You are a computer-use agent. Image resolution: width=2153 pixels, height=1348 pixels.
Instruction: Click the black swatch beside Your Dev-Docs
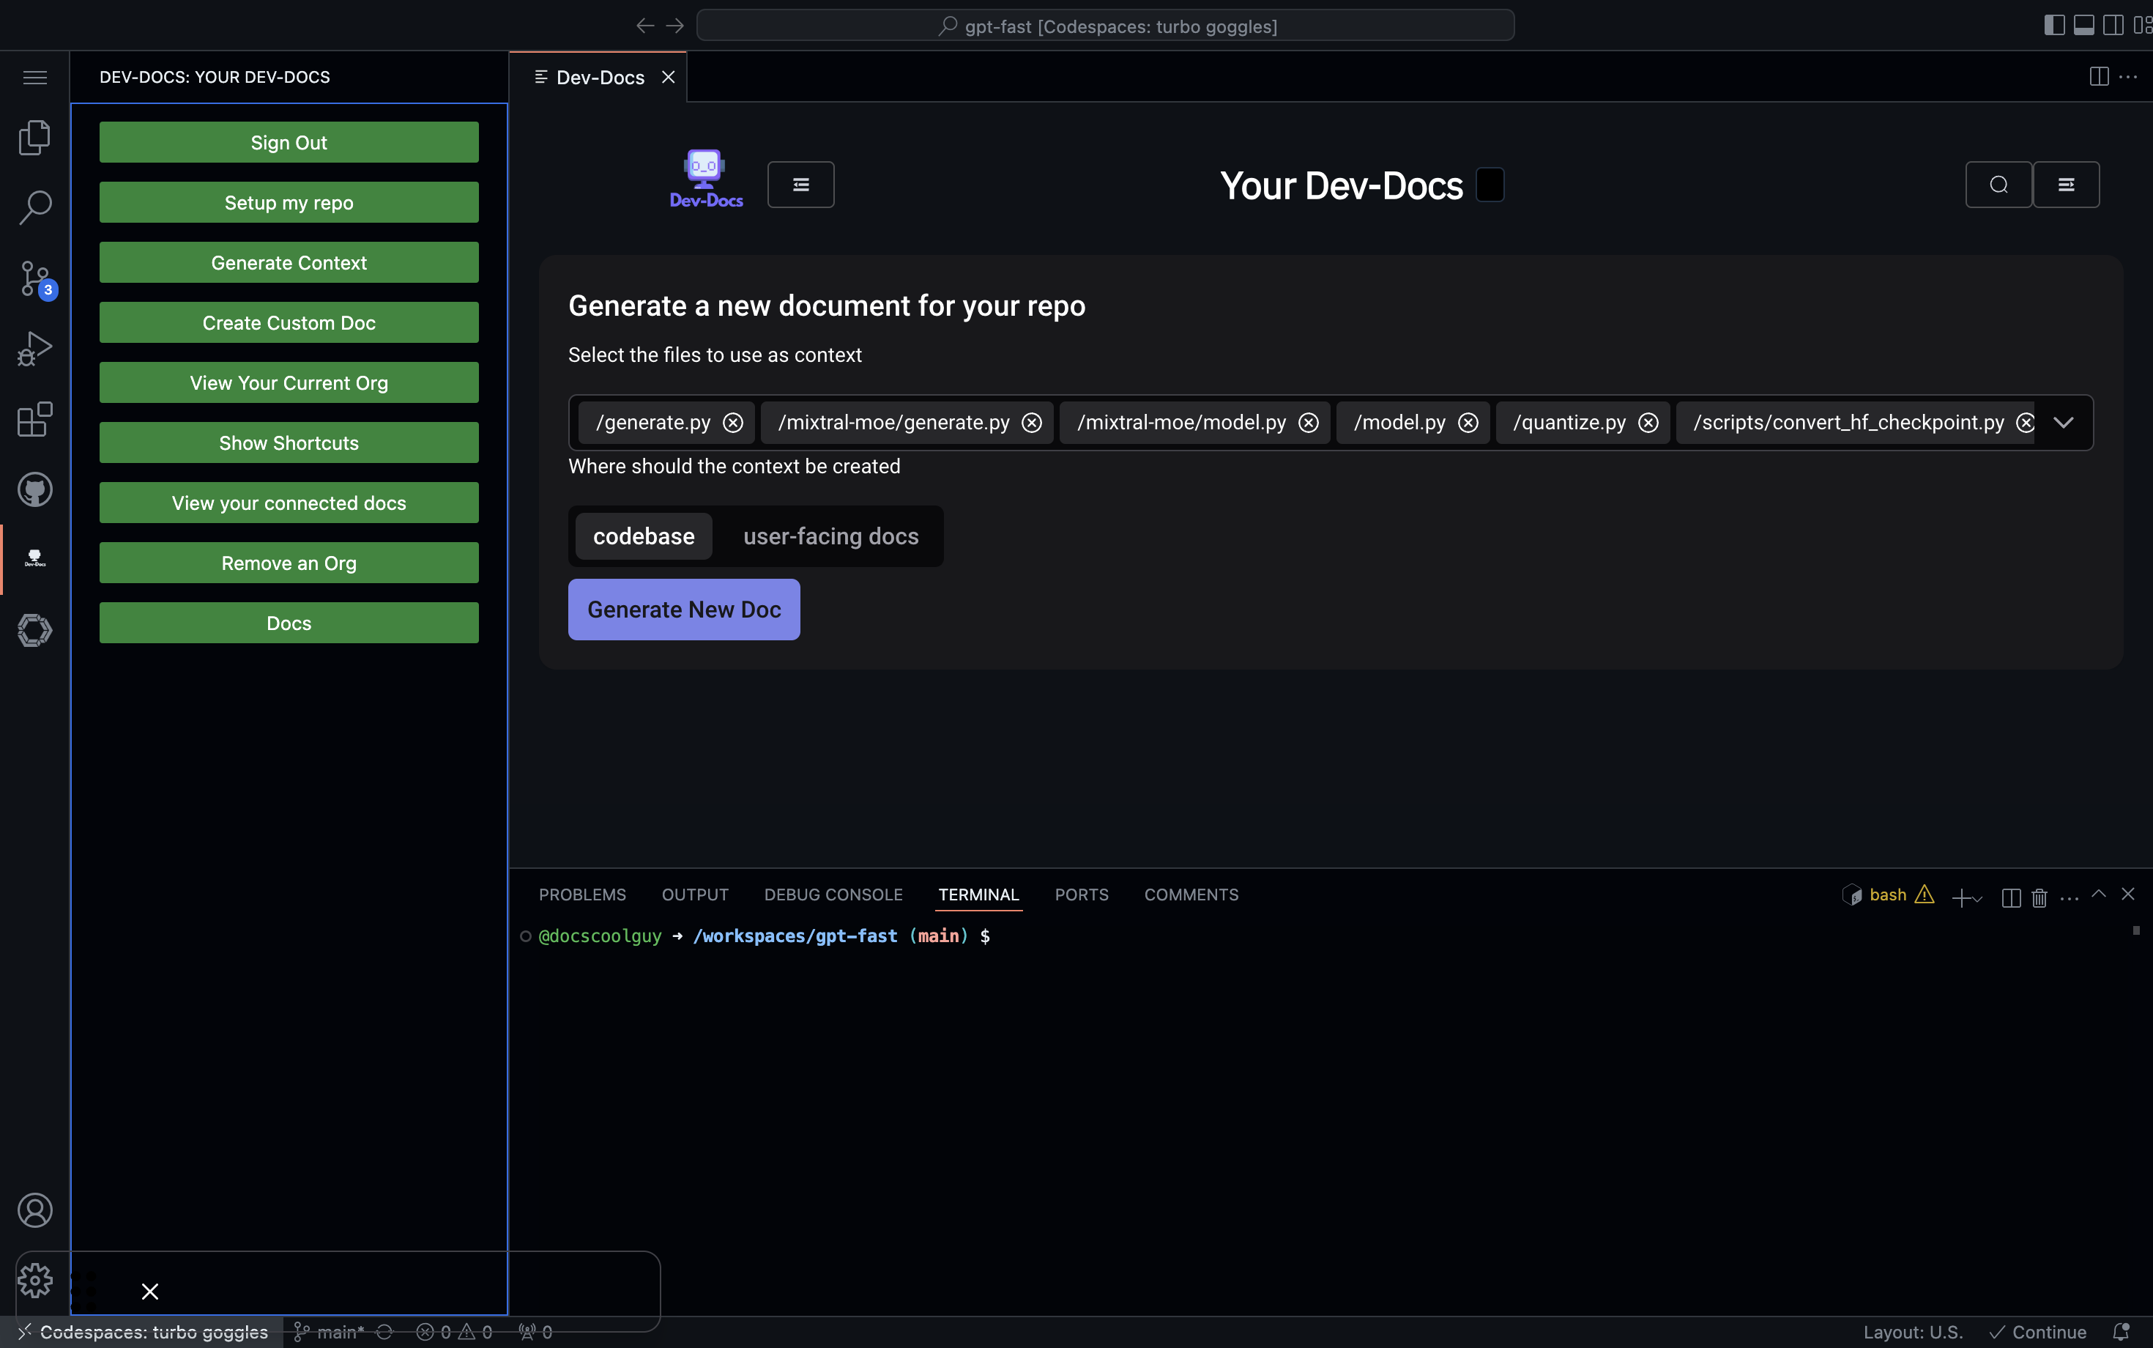point(1490,185)
